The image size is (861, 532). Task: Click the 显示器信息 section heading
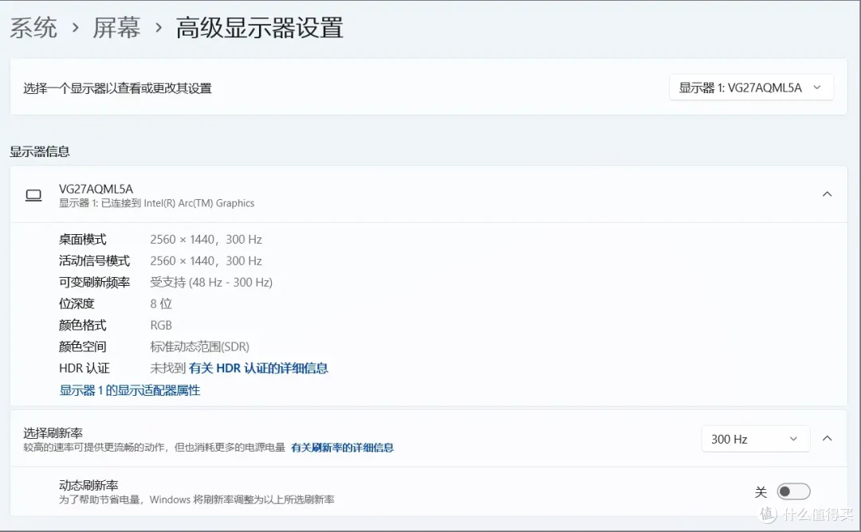click(40, 151)
